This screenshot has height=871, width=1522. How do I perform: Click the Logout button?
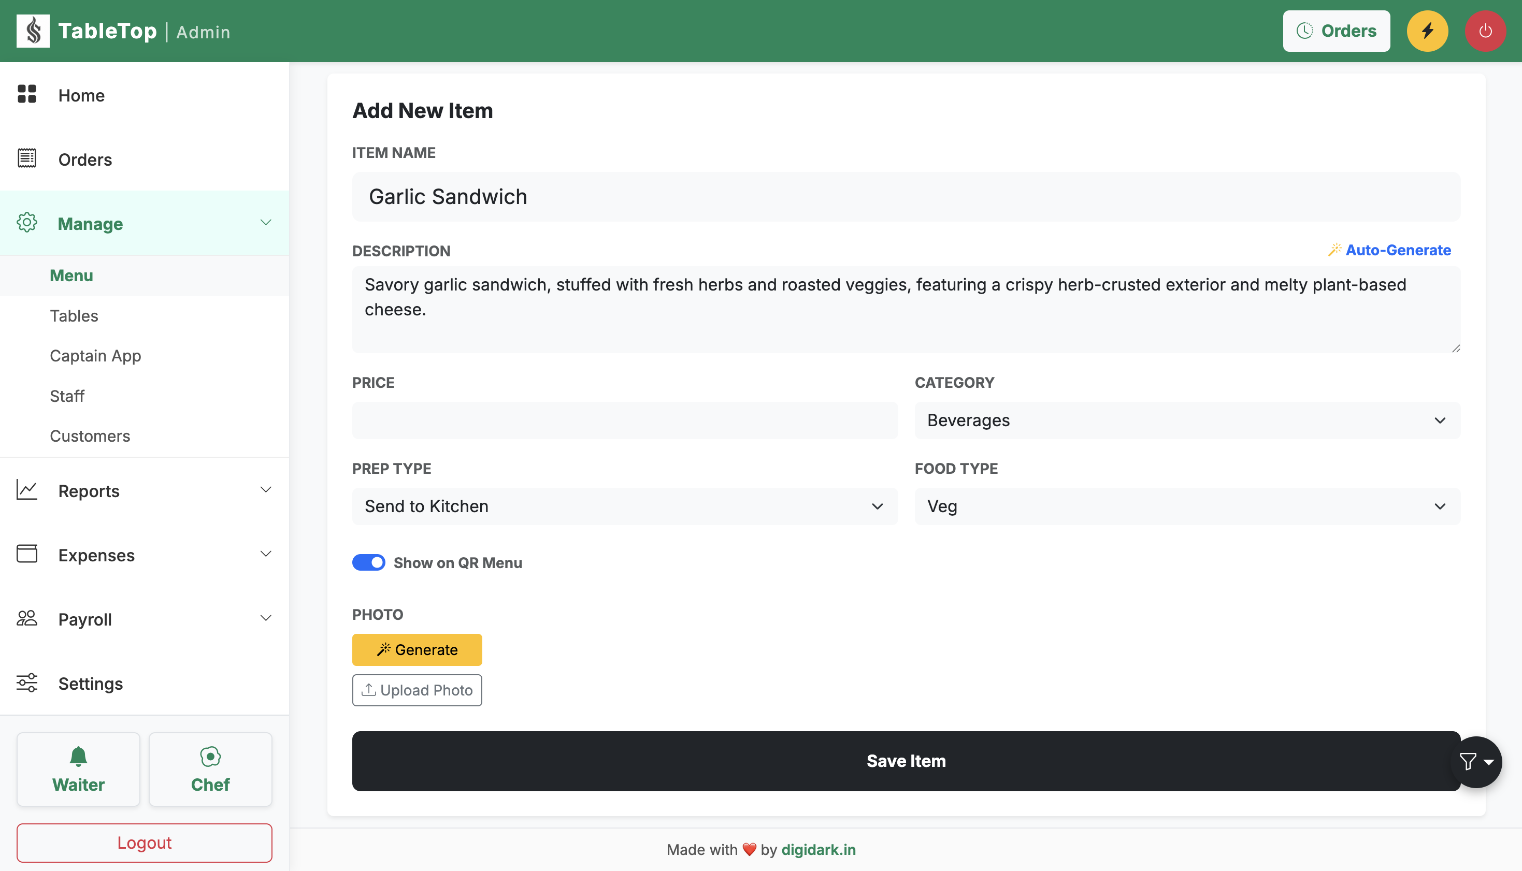(144, 843)
